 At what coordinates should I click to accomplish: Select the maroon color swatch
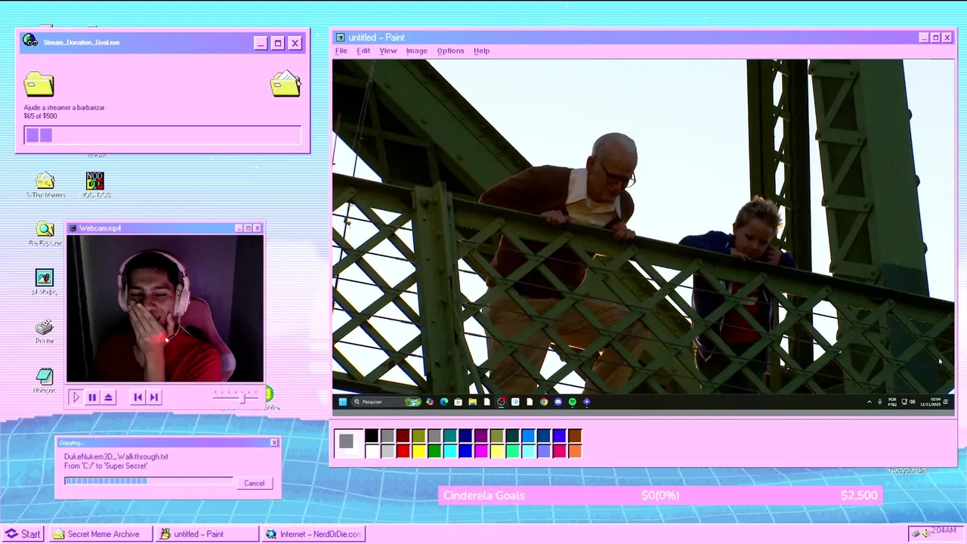point(403,436)
